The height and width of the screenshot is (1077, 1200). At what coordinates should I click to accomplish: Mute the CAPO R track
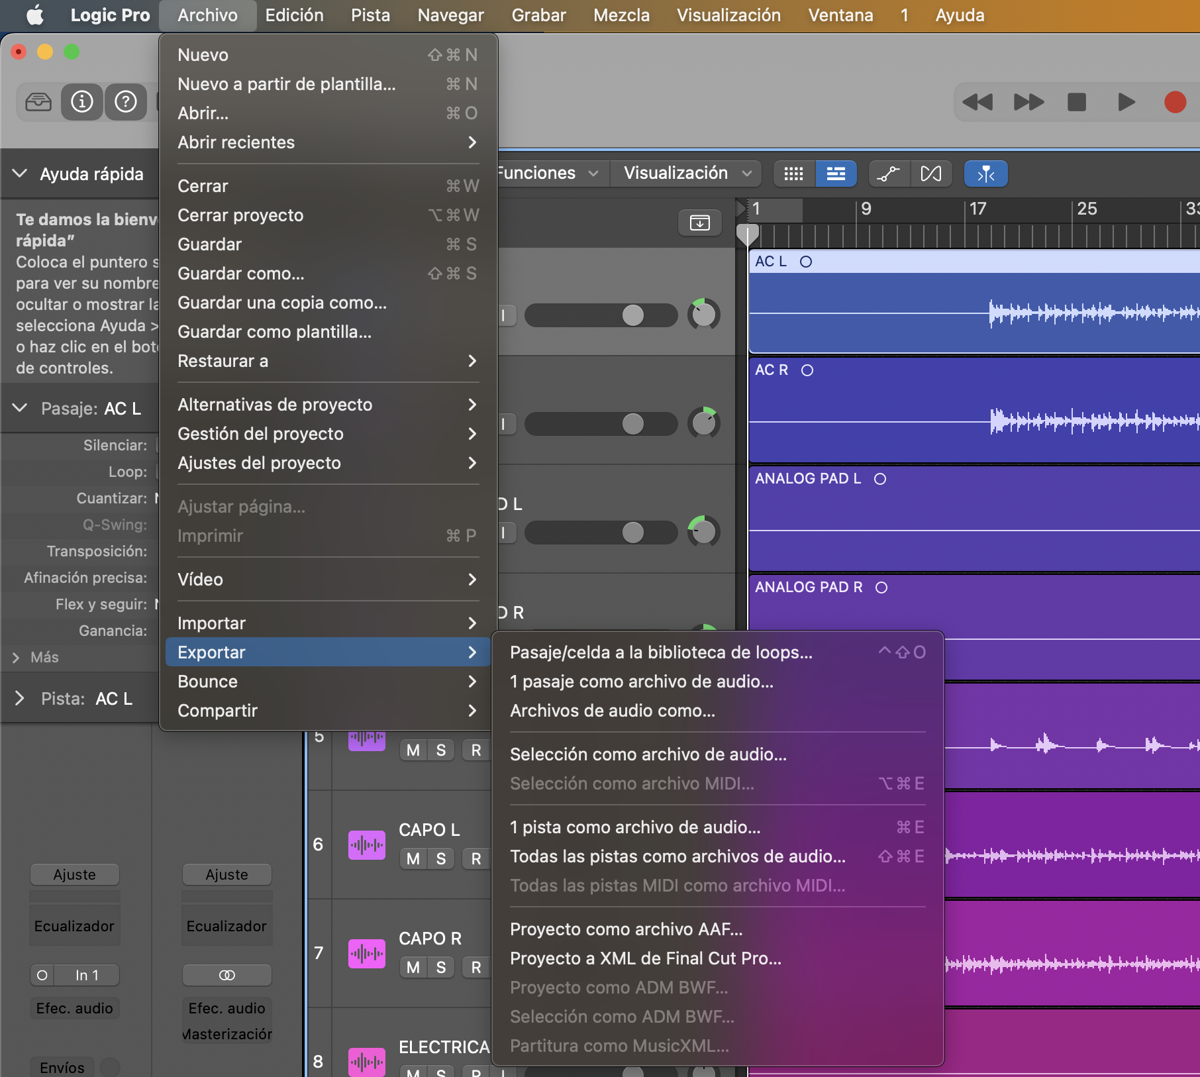[413, 968]
